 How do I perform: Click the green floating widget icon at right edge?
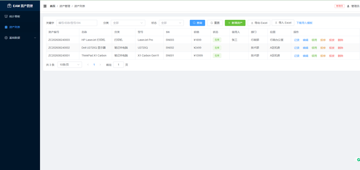[x=358, y=160]
